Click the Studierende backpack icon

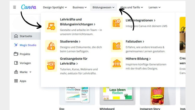tap(51, 46)
